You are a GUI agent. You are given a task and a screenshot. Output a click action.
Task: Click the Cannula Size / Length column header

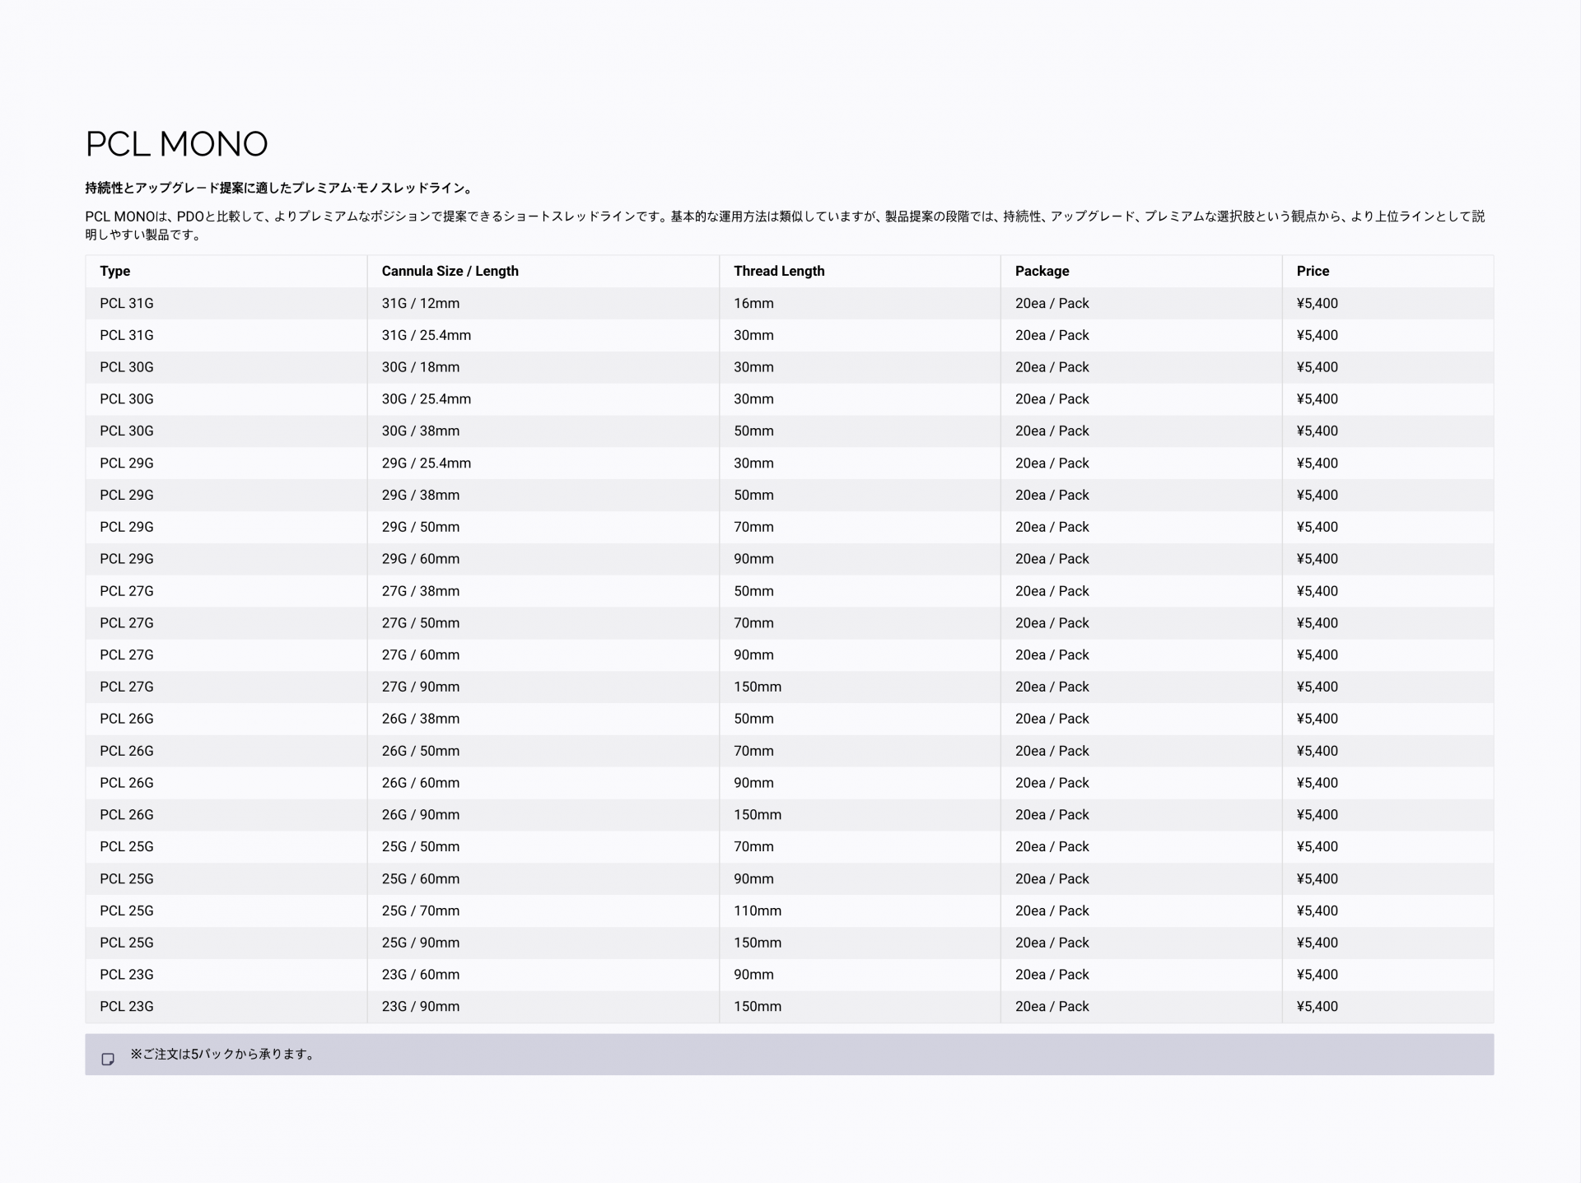543,271
